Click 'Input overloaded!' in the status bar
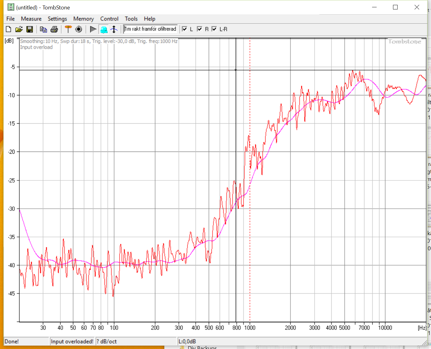The height and width of the screenshot is (349, 431). click(x=72, y=341)
